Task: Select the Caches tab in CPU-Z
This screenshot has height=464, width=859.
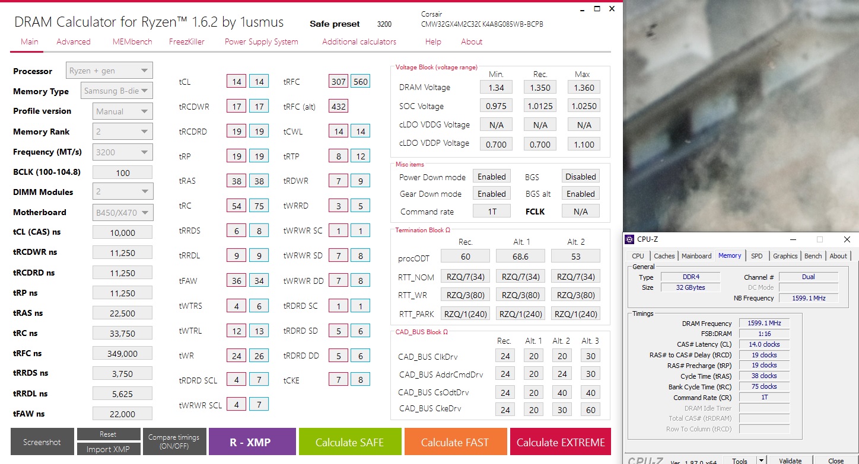Action: [664, 256]
